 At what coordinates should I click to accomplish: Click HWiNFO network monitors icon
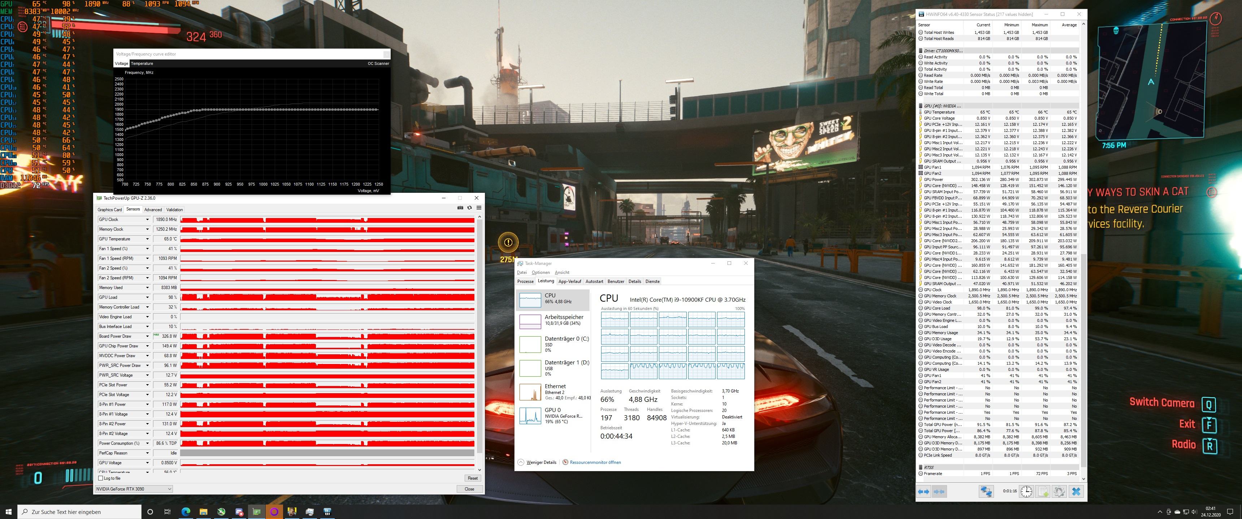pos(986,492)
